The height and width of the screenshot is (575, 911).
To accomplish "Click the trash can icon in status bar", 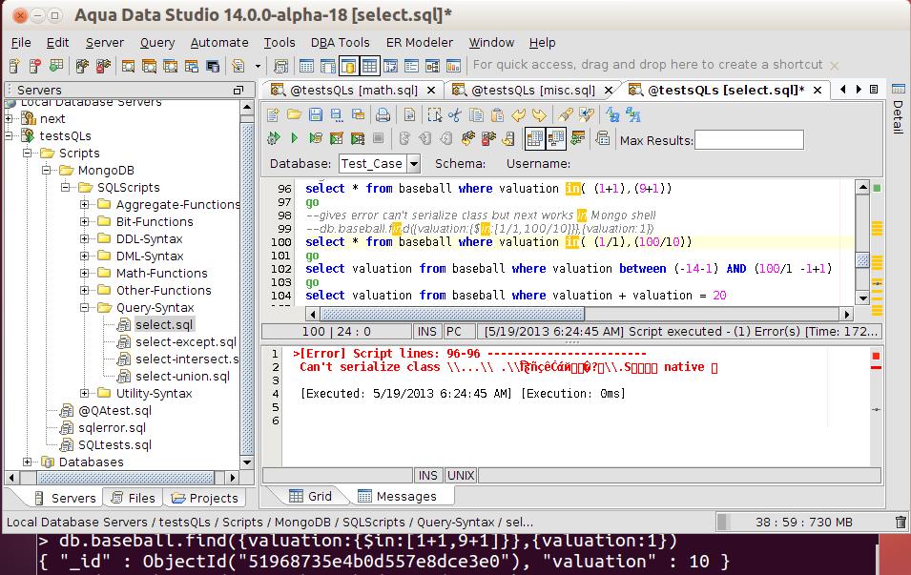I will pos(901,522).
